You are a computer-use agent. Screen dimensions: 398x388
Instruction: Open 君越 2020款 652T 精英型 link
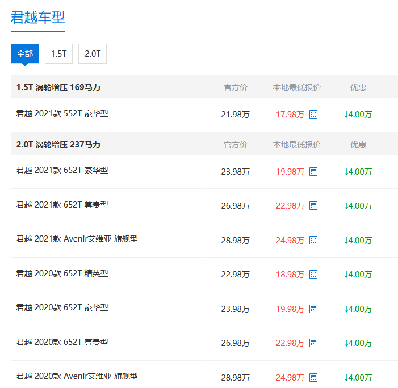[62, 273]
